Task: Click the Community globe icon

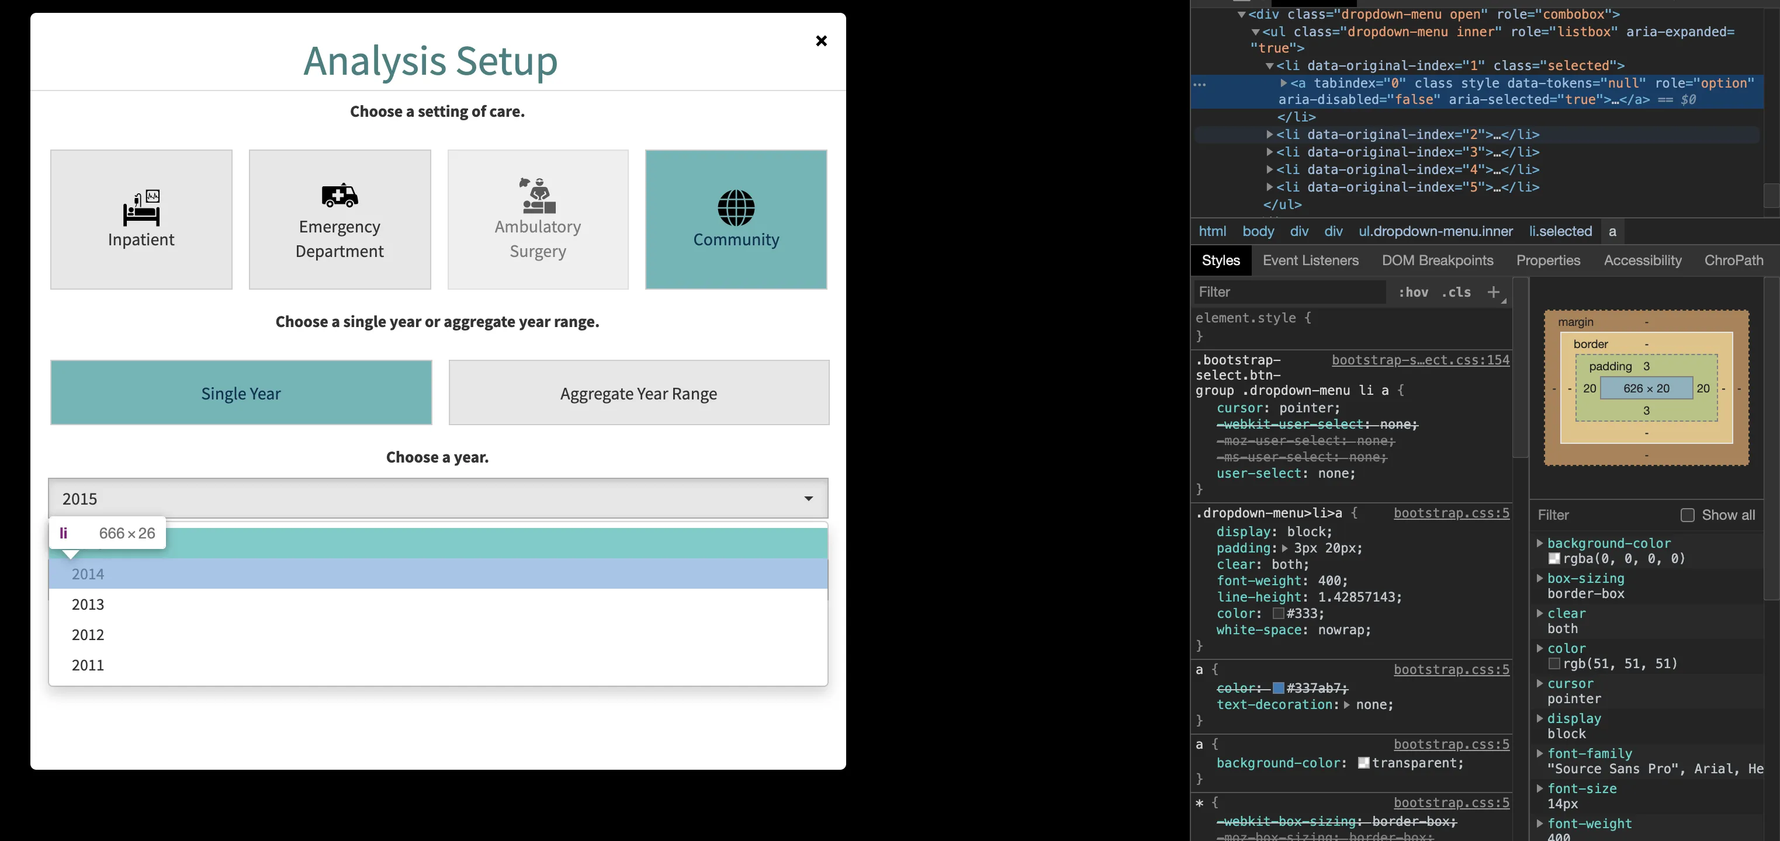Action: pyautogui.click(x=736, y=208)
